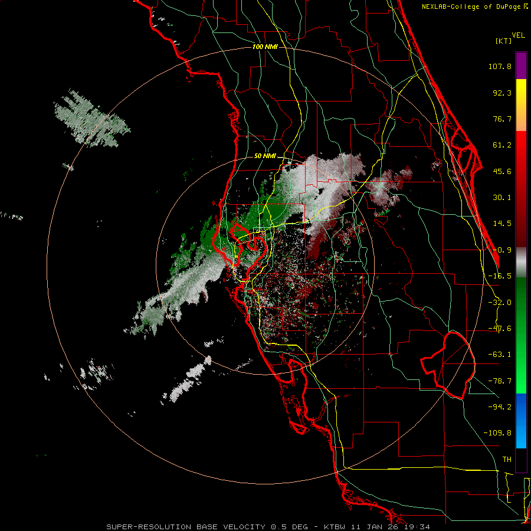Screen dimensions: 531x531
Task: Click the -94.2 velocity scale value
Action: click(x=500, y=407)
